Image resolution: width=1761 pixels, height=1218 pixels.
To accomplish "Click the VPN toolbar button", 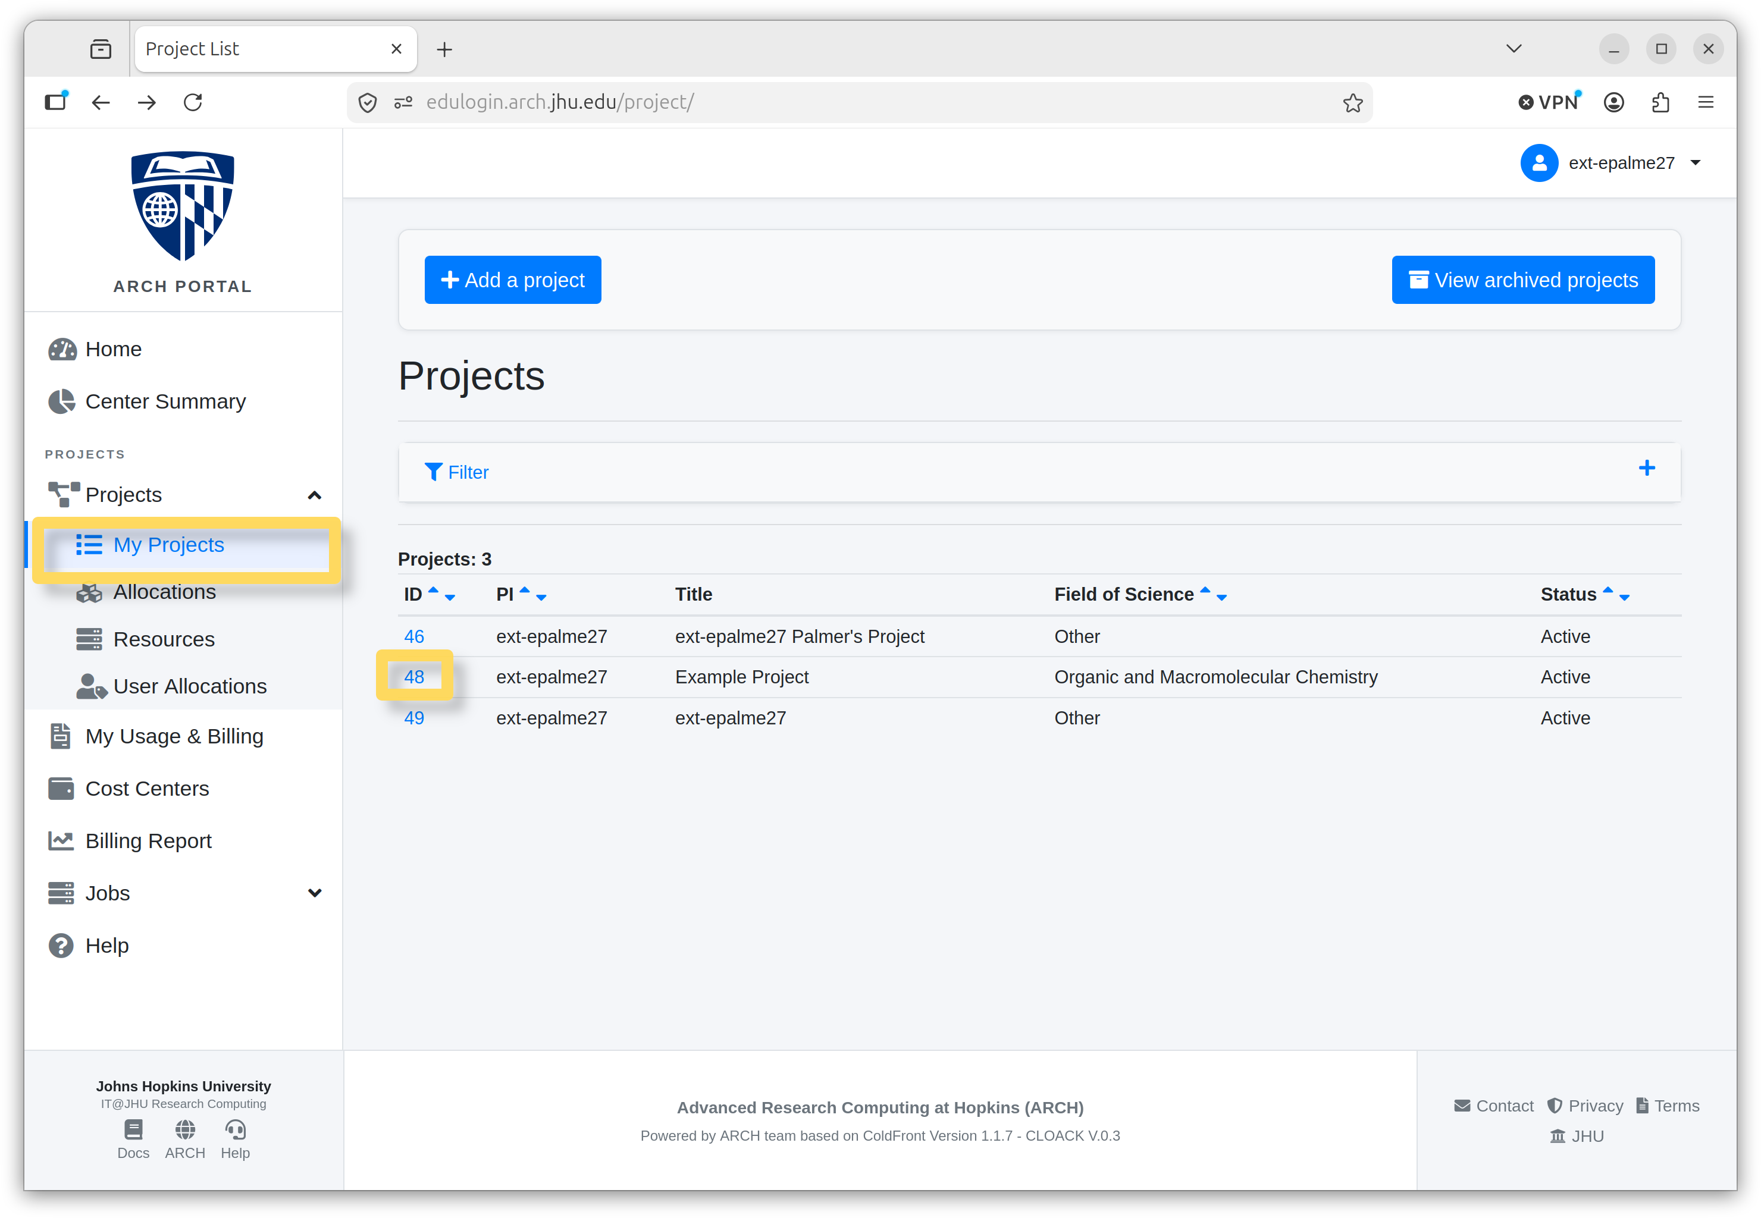I will [1549, 102].
